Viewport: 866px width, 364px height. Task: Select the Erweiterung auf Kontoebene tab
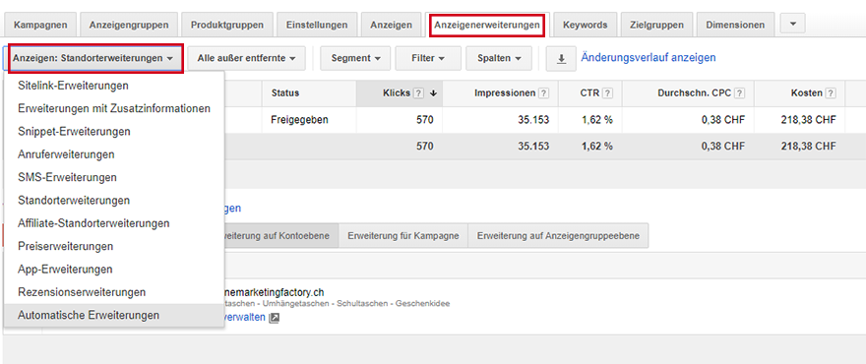coord(280,236)
